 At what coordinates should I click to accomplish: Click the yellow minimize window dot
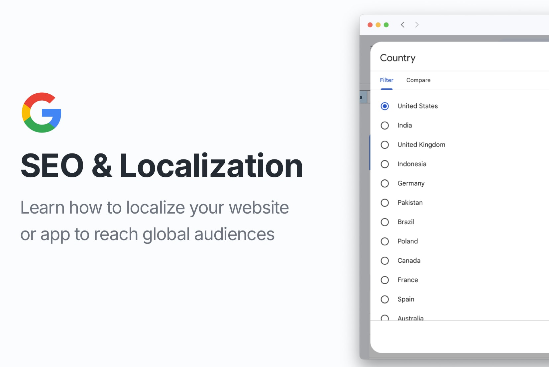378,25
